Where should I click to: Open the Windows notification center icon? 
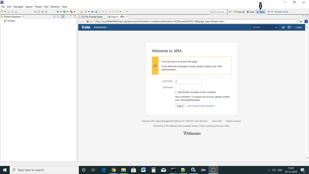(303, 170)
